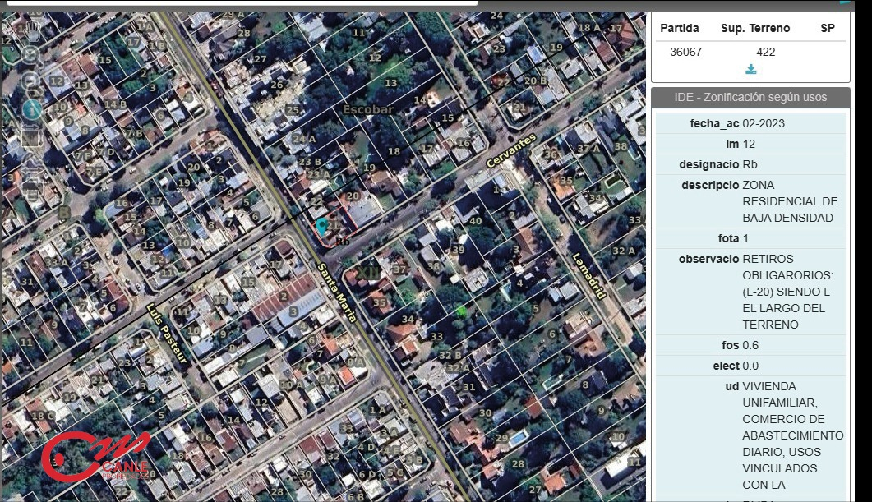The width and height of the screenshot is (872, 502).
Task: Click the Escobar label on the map
Action: (x=367, y=109)
